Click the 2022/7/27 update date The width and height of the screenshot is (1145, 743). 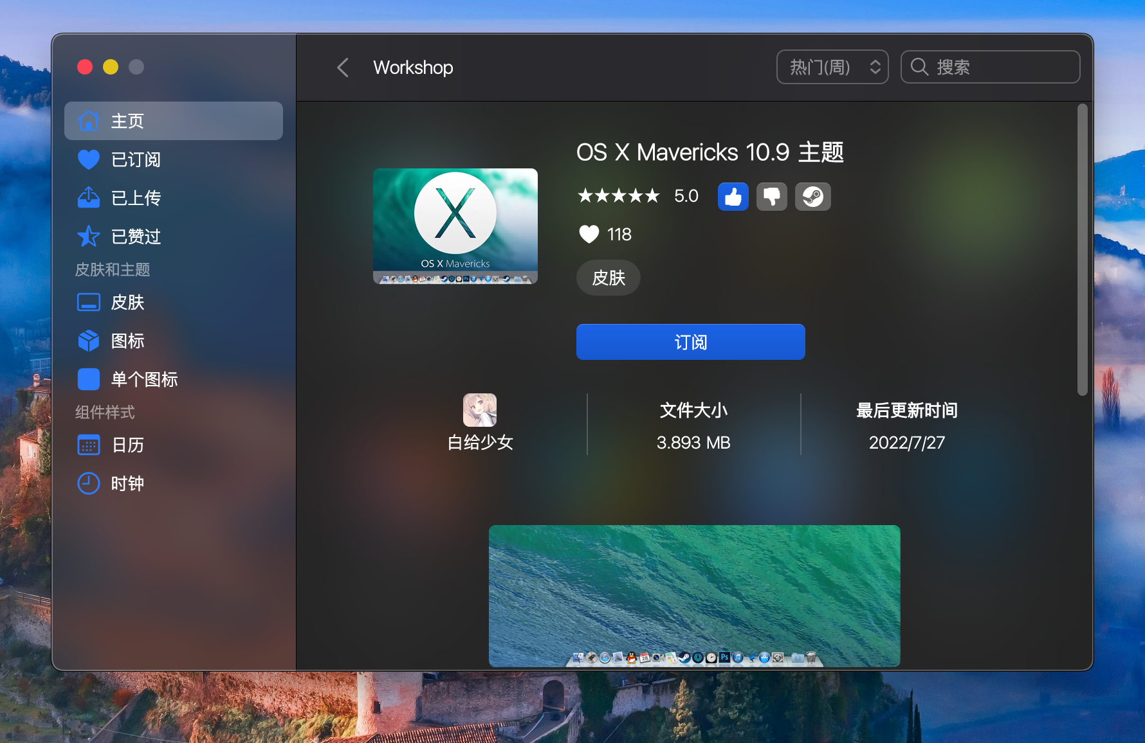coord(907,443)
